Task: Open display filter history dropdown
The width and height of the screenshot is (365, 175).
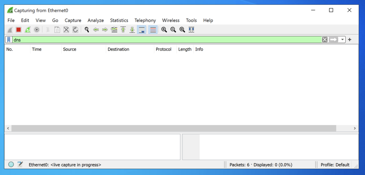Action: [343, 40]
